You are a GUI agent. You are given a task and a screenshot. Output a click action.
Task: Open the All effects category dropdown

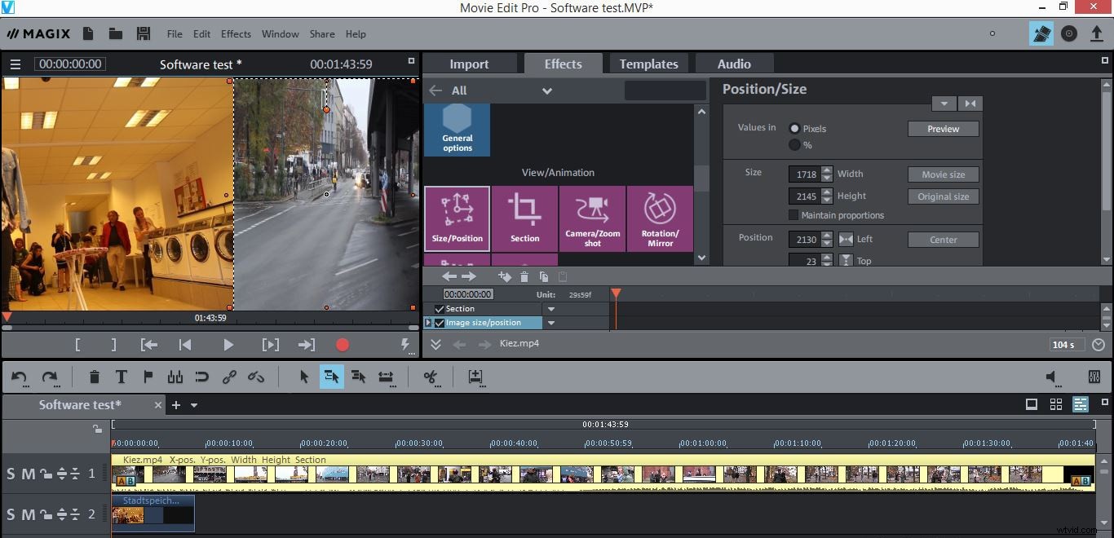click(x=546, y=90)
